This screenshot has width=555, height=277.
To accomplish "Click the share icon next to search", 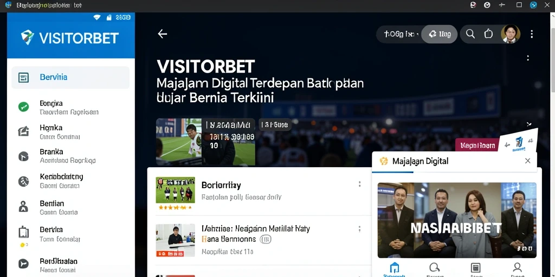I will [x=488, y=34].
